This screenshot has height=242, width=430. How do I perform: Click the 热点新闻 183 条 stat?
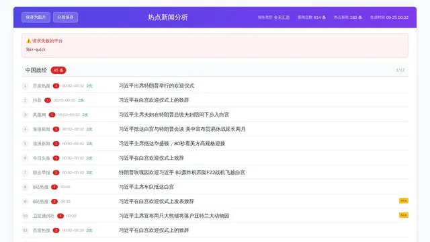(348, 17)
